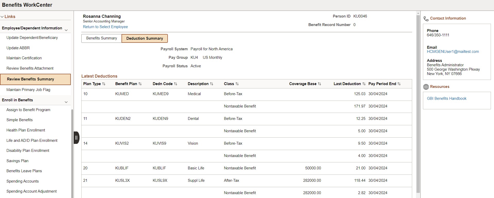The width and height of the screenshot is (494, 198).
Task: Click the Resources globe icon
Action: (426, 87)
